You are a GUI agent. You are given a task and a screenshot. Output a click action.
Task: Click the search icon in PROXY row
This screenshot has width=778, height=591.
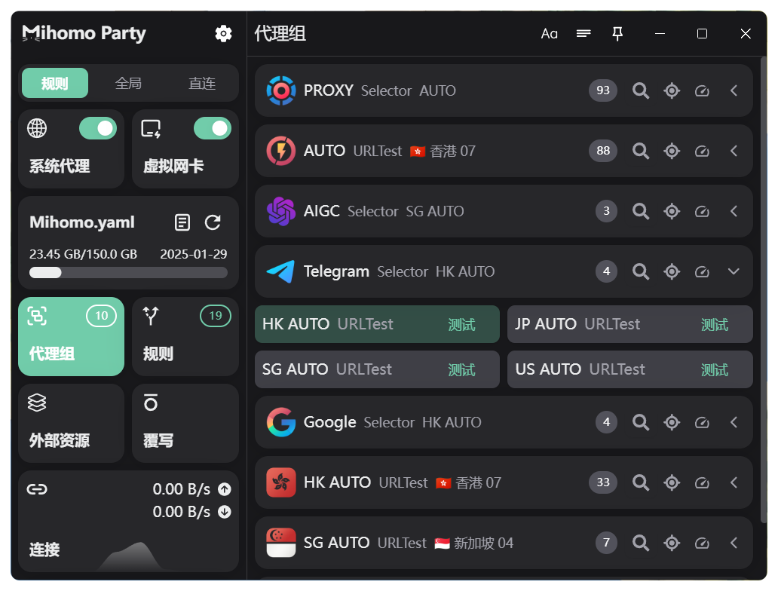(x=641, y=90)
